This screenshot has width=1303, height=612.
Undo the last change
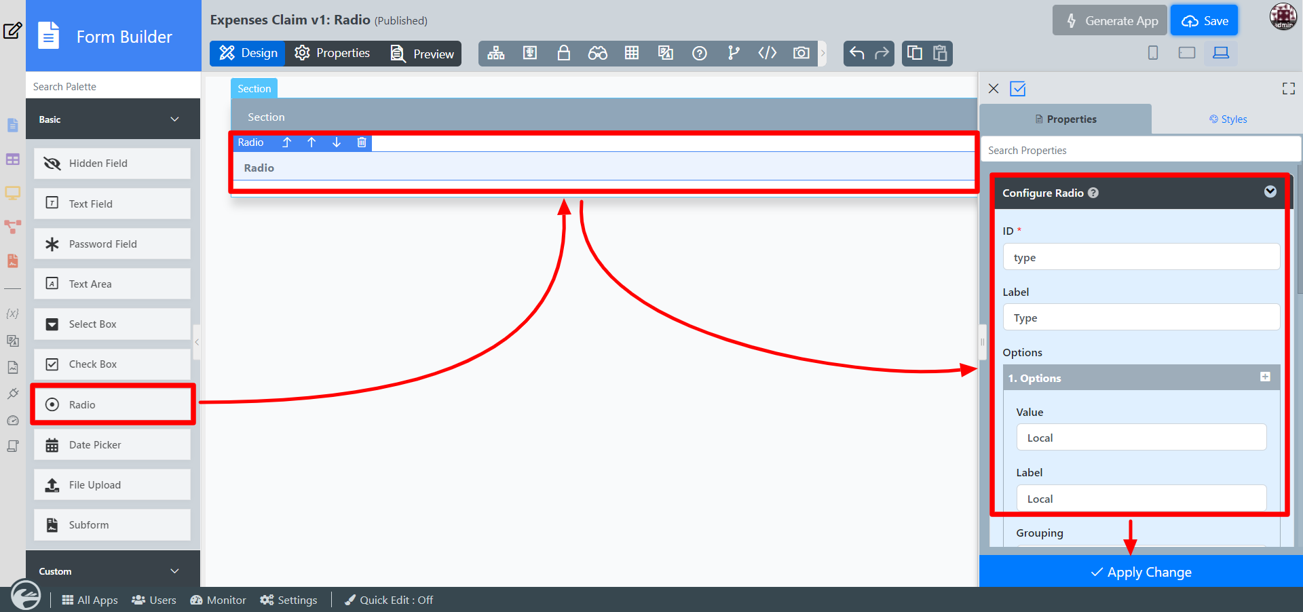click(857, 53)
